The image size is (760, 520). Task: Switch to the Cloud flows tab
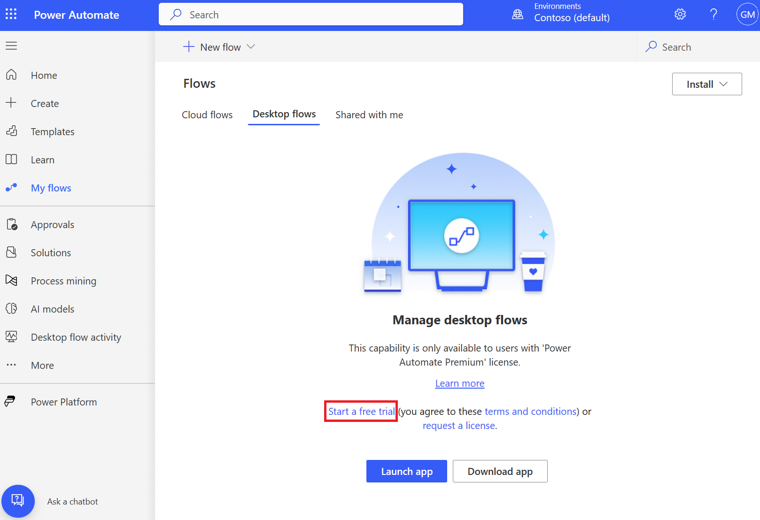point(207,115)
